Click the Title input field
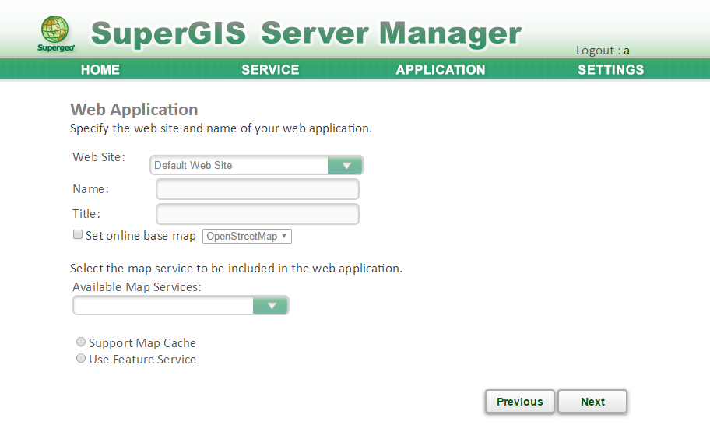Screen dimensions: 710x446 (258, 214)
